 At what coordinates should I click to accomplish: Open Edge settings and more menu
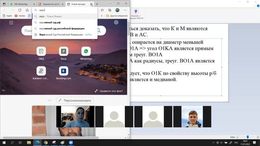pyautogui.click(x=125, y=10)
